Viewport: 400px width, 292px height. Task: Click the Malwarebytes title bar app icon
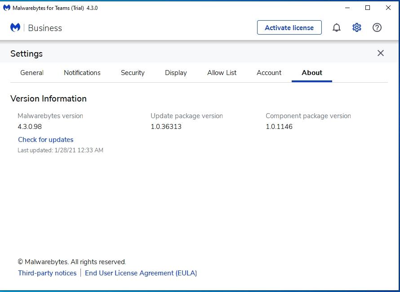(x=7, y=8)
